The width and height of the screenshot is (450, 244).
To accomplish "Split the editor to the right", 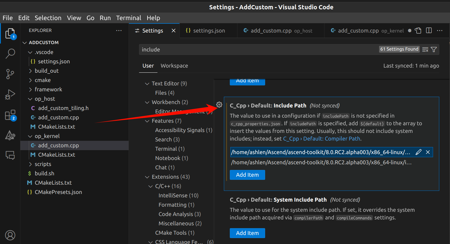I will (429, 31).
